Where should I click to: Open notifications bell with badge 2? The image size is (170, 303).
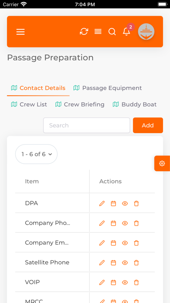127,31
